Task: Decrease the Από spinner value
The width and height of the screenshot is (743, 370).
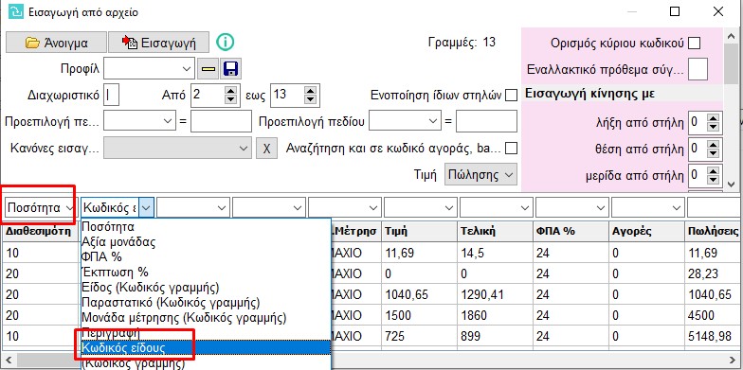Action: point(231,100)
